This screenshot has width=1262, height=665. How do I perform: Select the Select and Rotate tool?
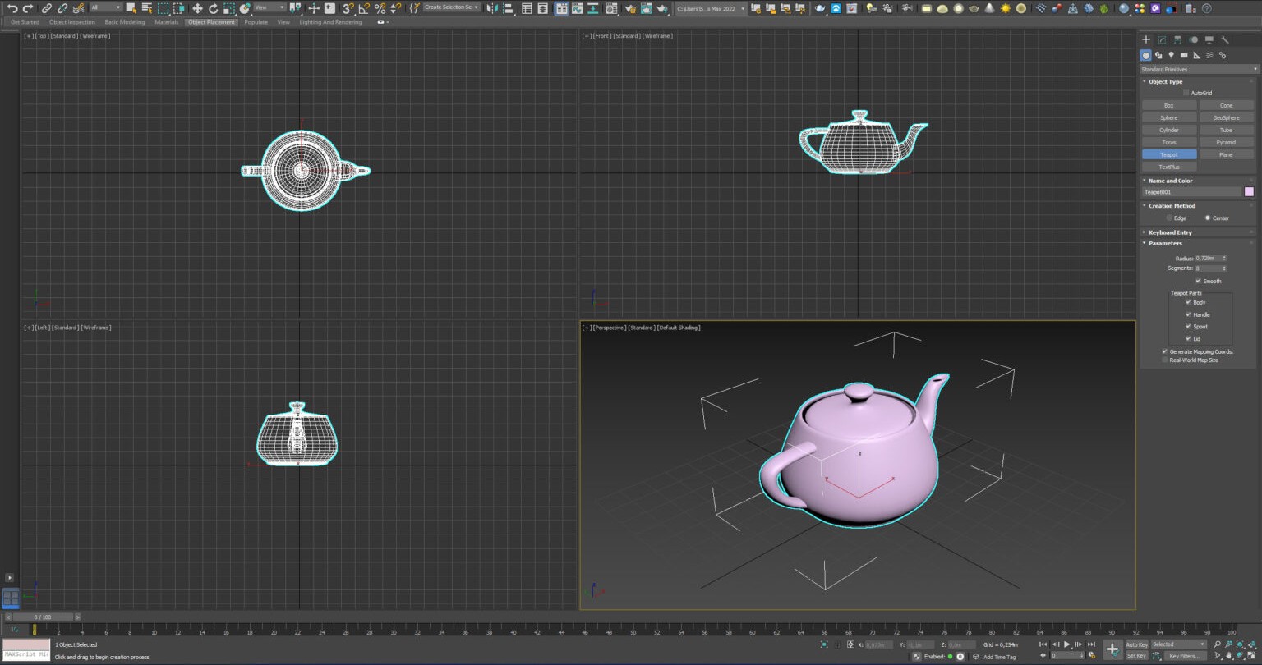(213, 8)
